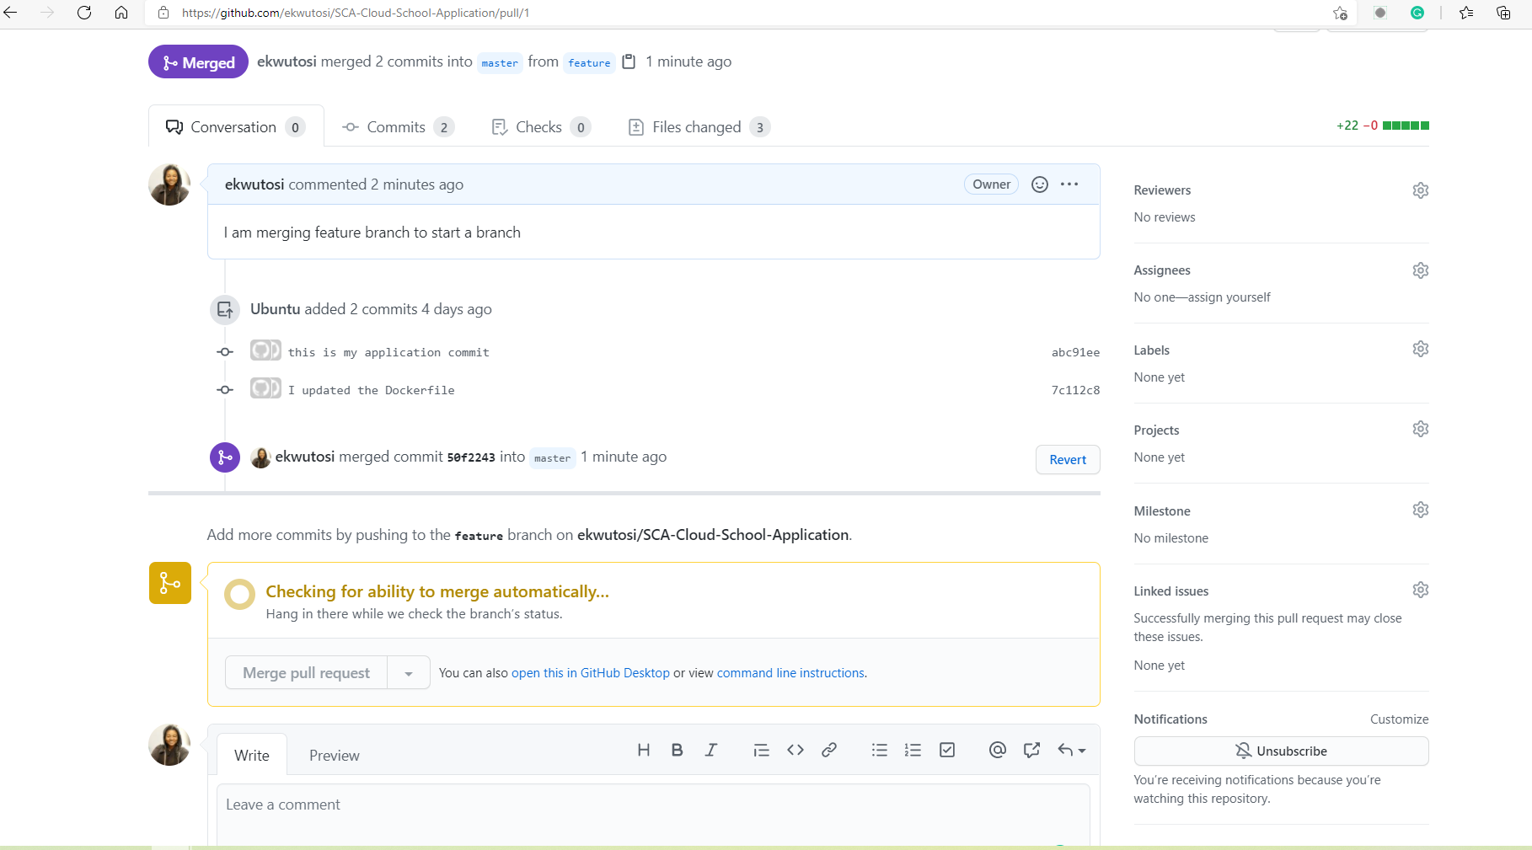Add a link in comment
Screen dimensions: 1532x850
coord(829,750)
